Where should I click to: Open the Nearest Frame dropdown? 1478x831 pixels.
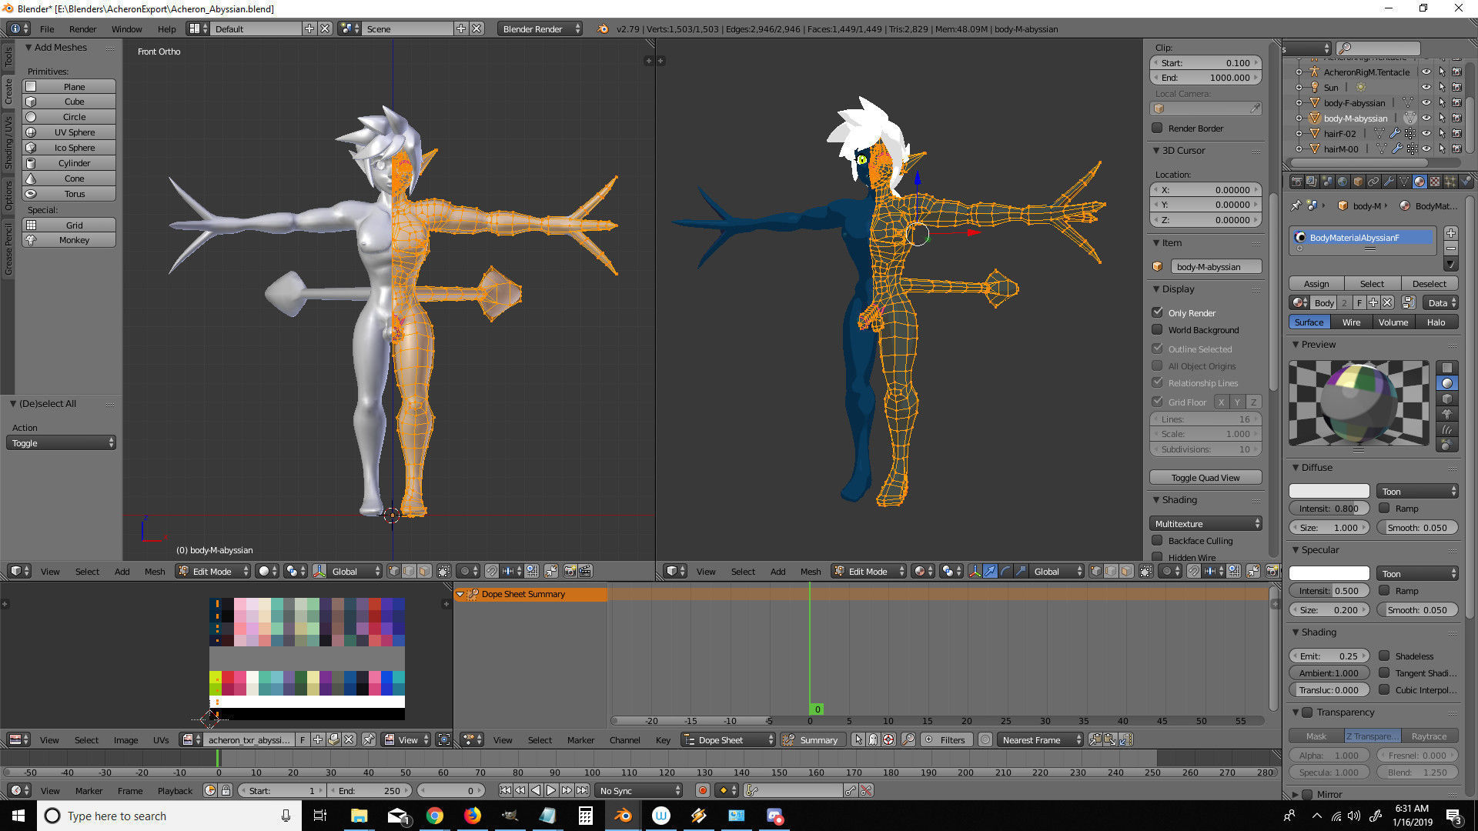(x=1039, y=739)
